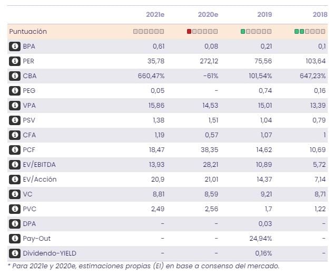Viewport: 333px width, 273px height.
Task: Click the info icon beside Pay-Out
Action: coord(14,239)
